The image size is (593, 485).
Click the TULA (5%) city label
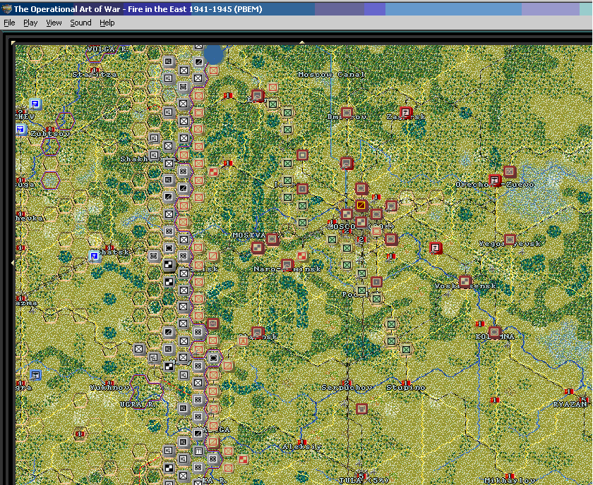point(364,481)
